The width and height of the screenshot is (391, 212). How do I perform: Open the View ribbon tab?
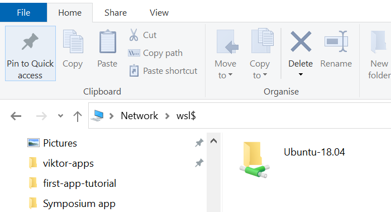coord(159,13)
